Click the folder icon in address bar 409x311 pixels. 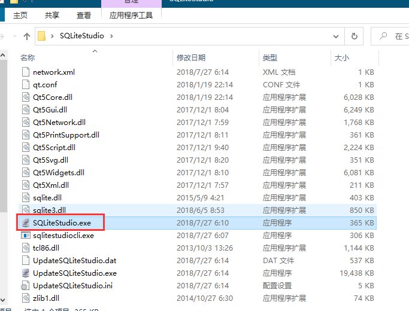click(42, 36)
